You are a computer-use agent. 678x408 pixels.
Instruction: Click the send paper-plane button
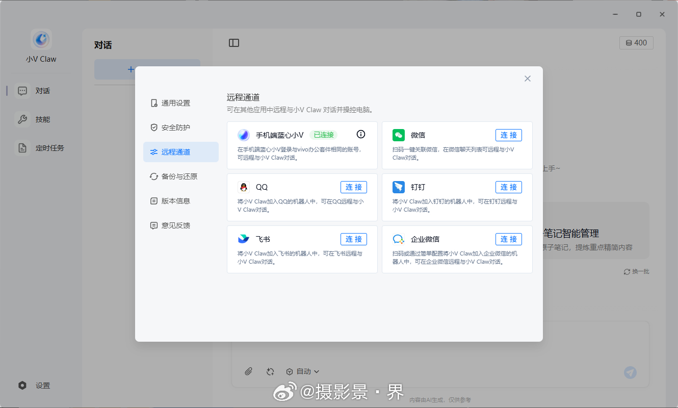point(631,372)
